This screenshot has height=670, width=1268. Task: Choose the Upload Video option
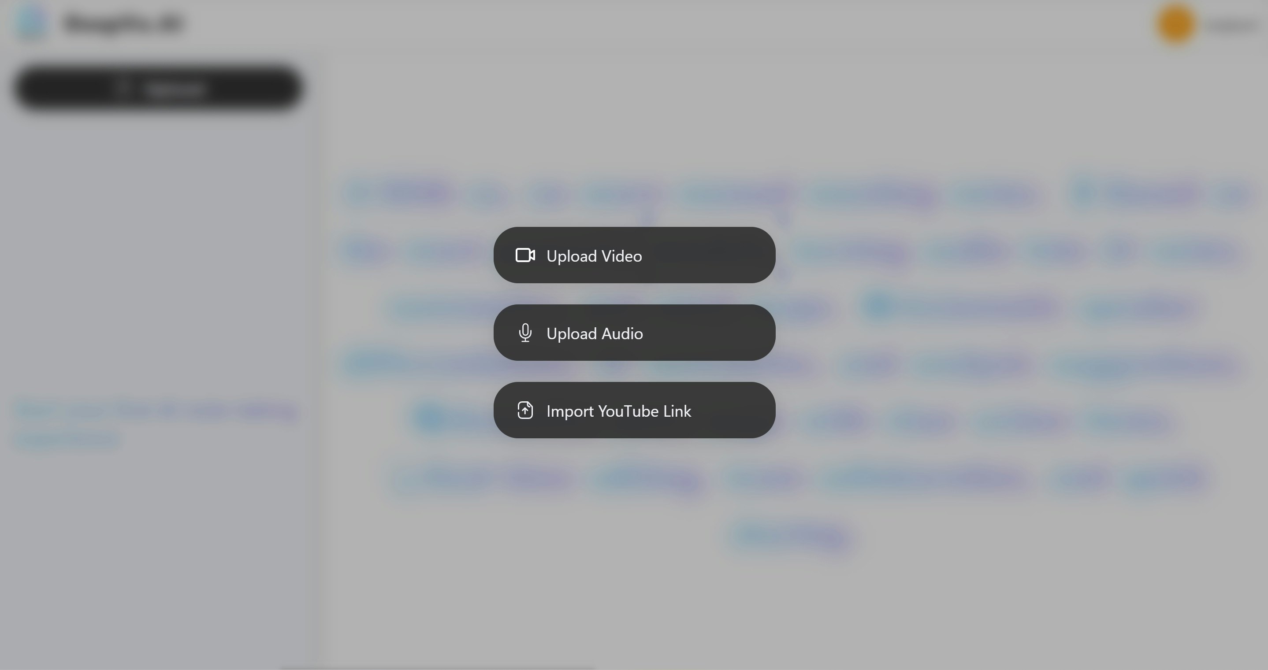tap(635, 255)
